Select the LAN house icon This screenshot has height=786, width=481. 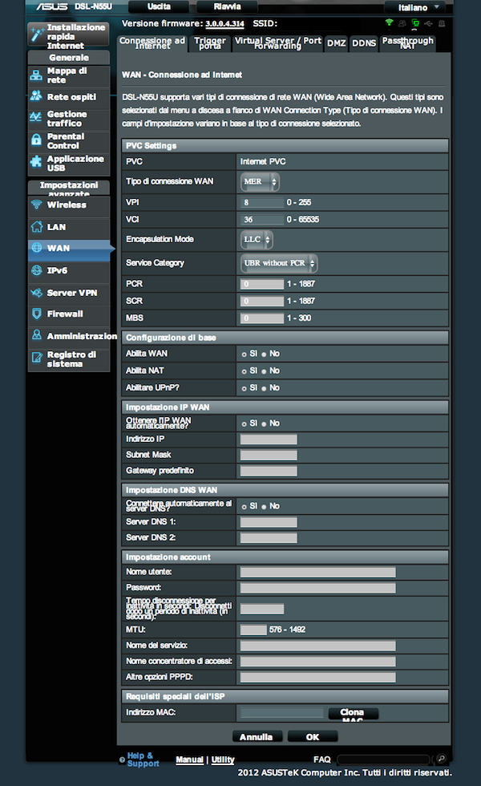click(37, 226)
